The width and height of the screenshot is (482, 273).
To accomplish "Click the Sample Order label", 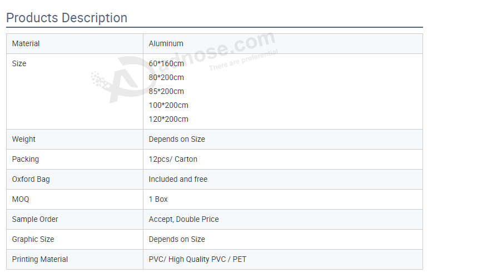I will coord(35,219).
